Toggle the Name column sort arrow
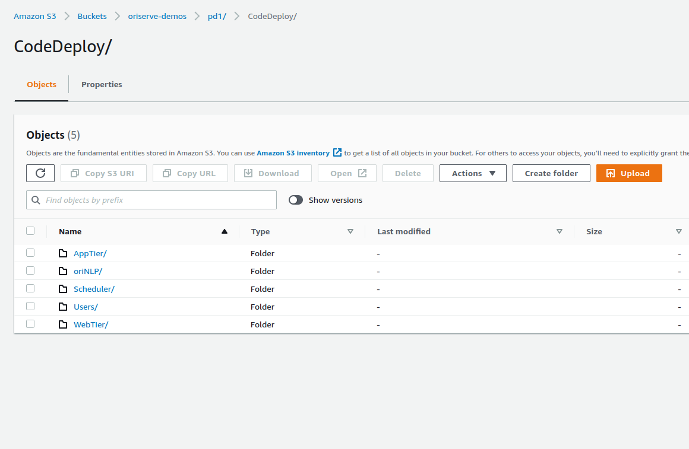689x449 pixels. tap(225, 231)
